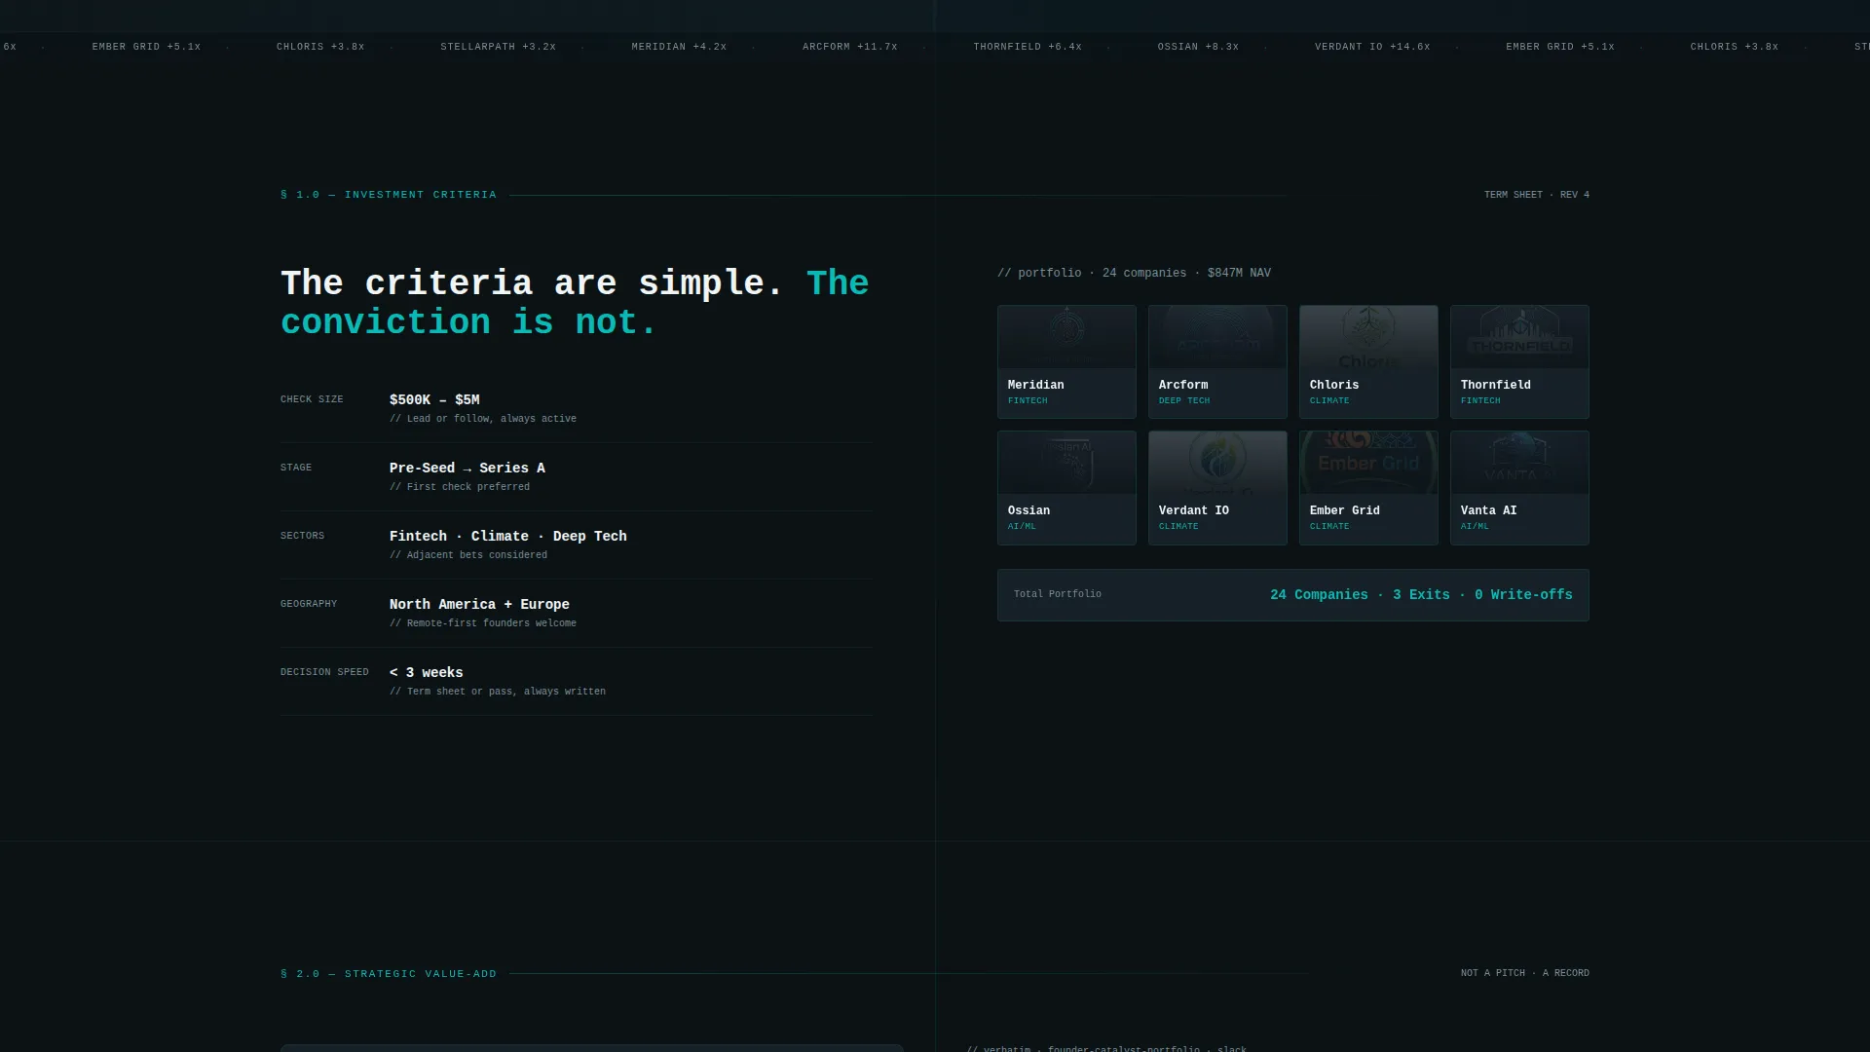Click the $500K – $5M check size value

[x=434, y=399]
